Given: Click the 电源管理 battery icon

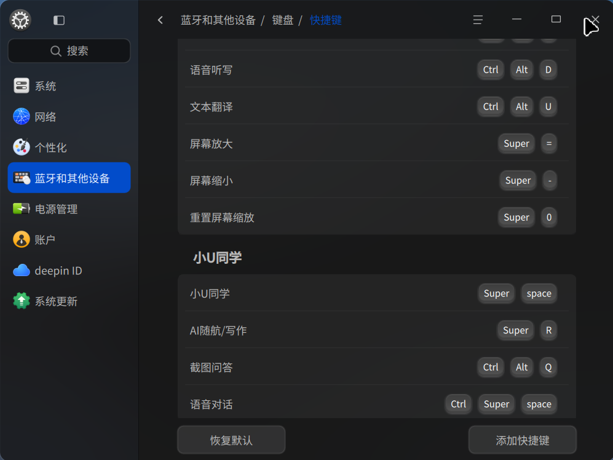Looking at the screenshot, I should [22, 208].
